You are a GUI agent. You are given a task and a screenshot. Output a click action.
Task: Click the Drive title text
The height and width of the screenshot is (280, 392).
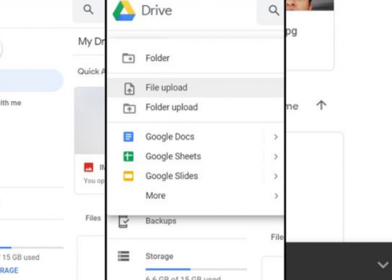157,11
